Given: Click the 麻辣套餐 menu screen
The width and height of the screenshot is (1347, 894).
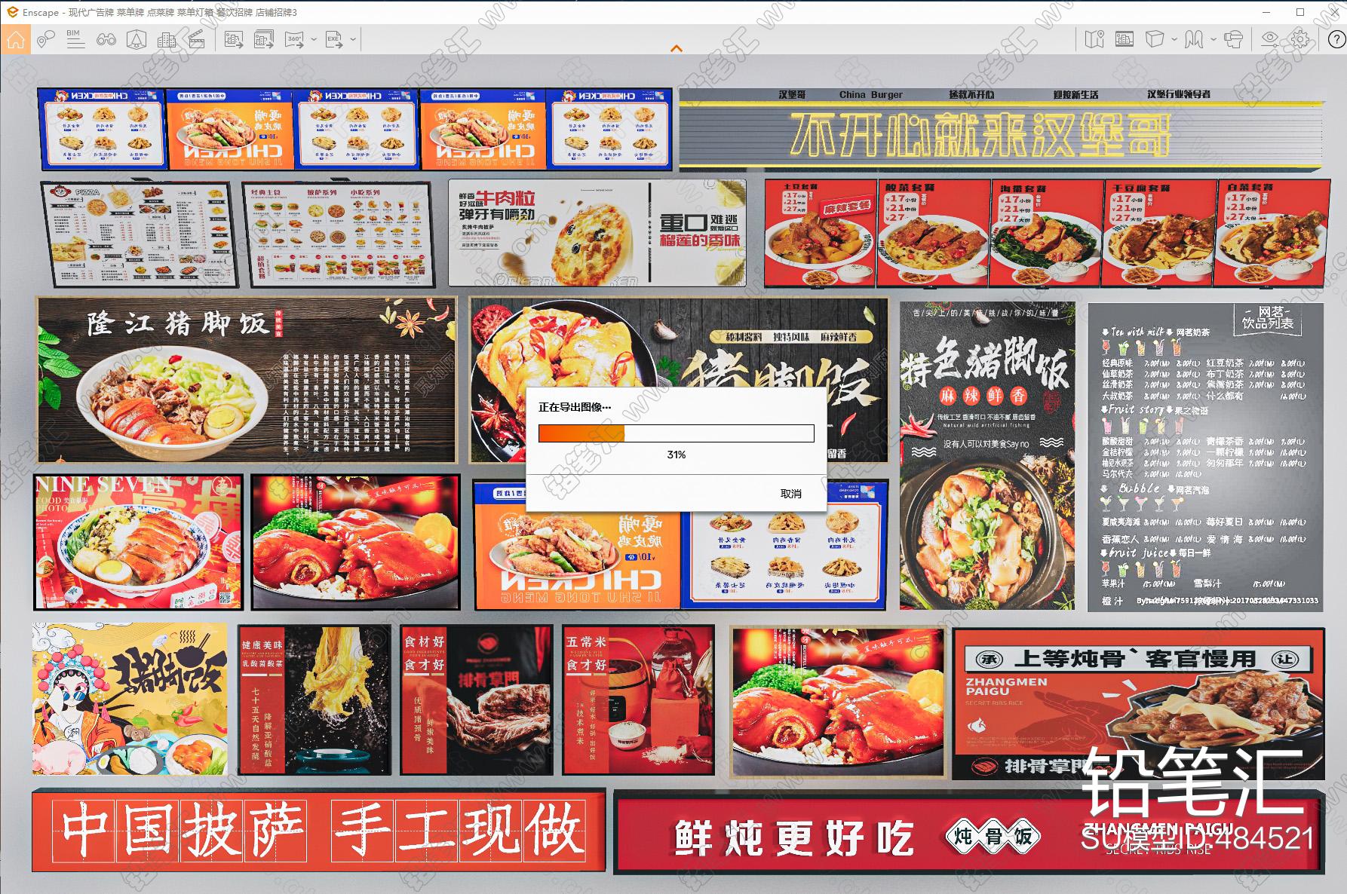Looking at the screenshot, I should tap(821, 233).
